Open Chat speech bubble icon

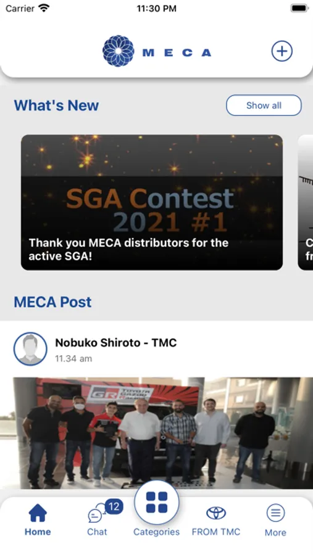tap(95, 514)
